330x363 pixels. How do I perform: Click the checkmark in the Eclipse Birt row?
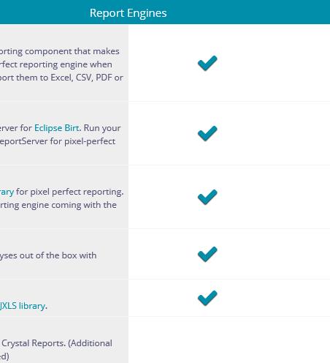tap(207, 133)
